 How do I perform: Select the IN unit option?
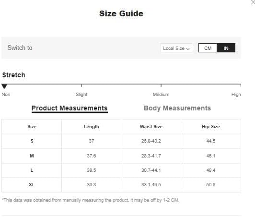(226, 48)
